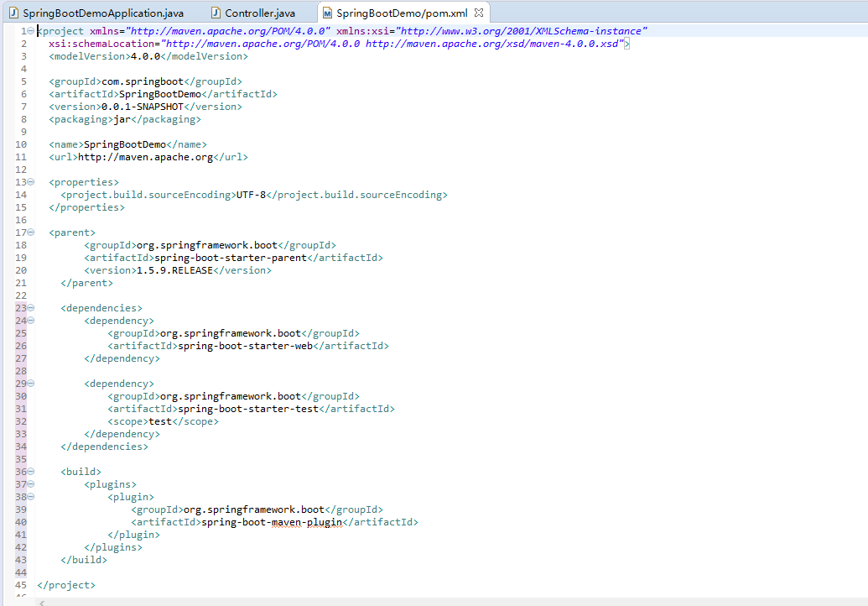Image resolution: width=868 pixels, height=606 pixels.
Task: Click the 1.5.9.RELEASE version text
Action: tap(174, 270)
